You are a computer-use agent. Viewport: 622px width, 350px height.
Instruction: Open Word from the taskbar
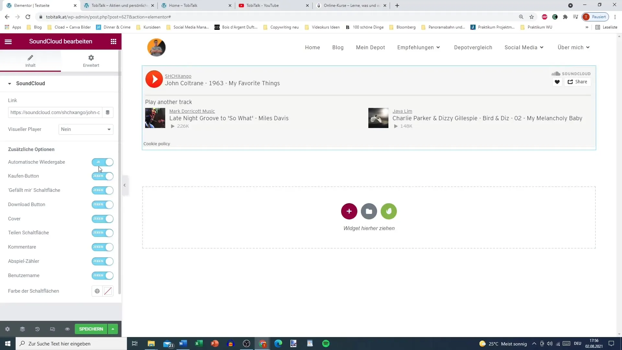(183, 344)
